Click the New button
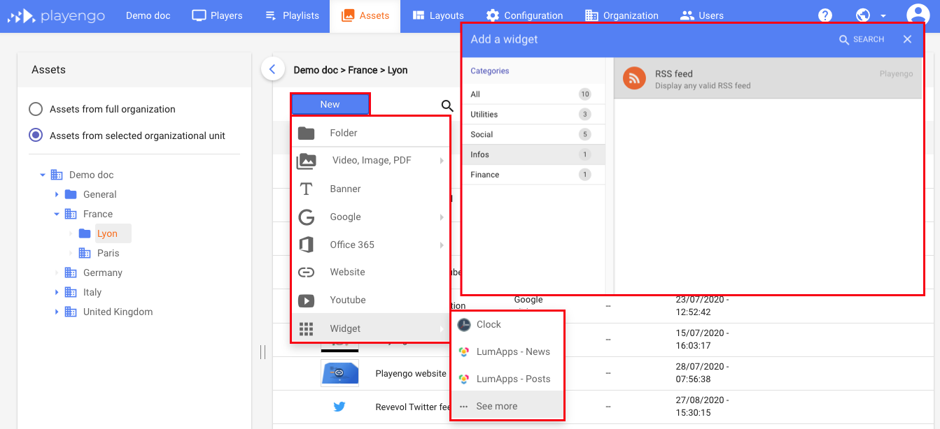Viewport: 940px width, 429px height. [x=330, y=104]
